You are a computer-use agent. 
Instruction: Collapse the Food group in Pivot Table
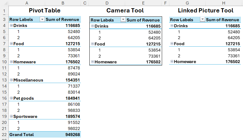(x=11, y=44)
